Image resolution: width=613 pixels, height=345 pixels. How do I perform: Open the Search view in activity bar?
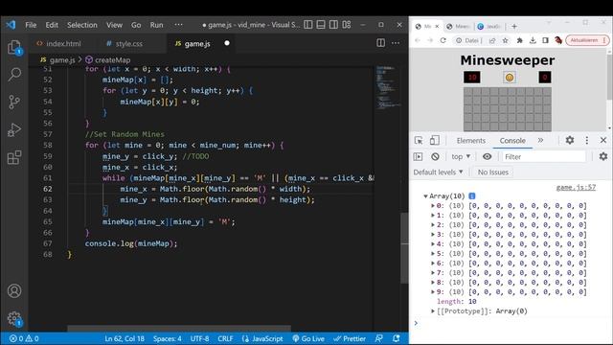point(14,74)
